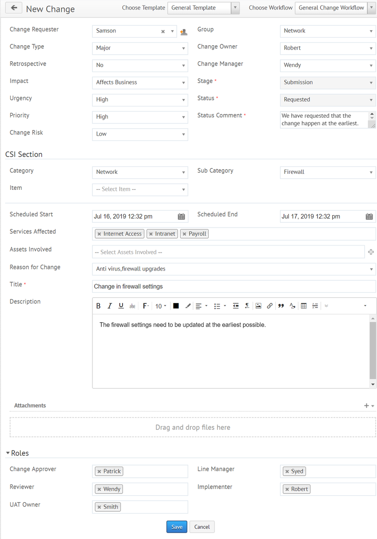Pick the black font color swatch
The image size is (377, 539).
[x=176, y=306]
